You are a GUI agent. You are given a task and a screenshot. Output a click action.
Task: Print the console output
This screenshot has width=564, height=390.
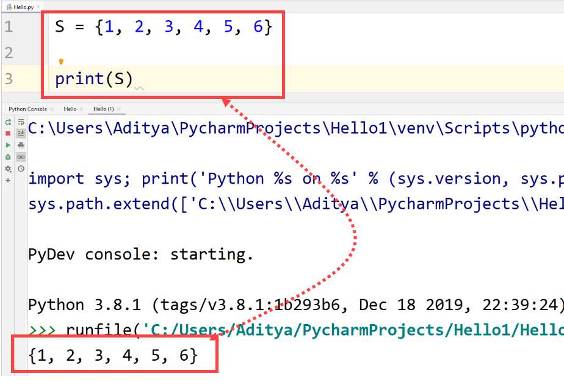tap(21, 145)
